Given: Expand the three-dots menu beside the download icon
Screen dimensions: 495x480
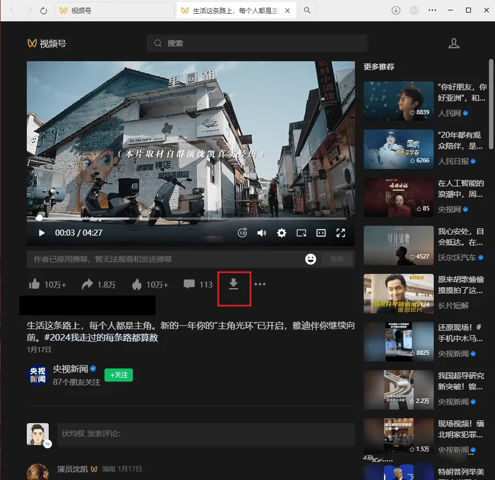Looking at the screenshot, I should pyautogui.click(x=260, y=284).
